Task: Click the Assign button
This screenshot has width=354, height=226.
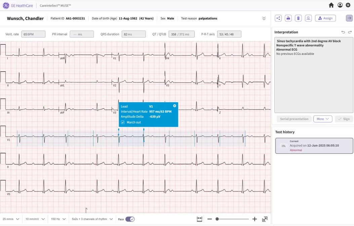Action: coord(325,18)
